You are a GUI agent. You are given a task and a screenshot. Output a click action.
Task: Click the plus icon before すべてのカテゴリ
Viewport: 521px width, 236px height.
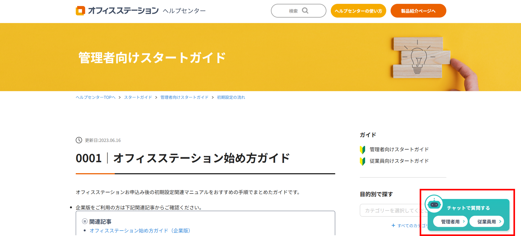393,225
